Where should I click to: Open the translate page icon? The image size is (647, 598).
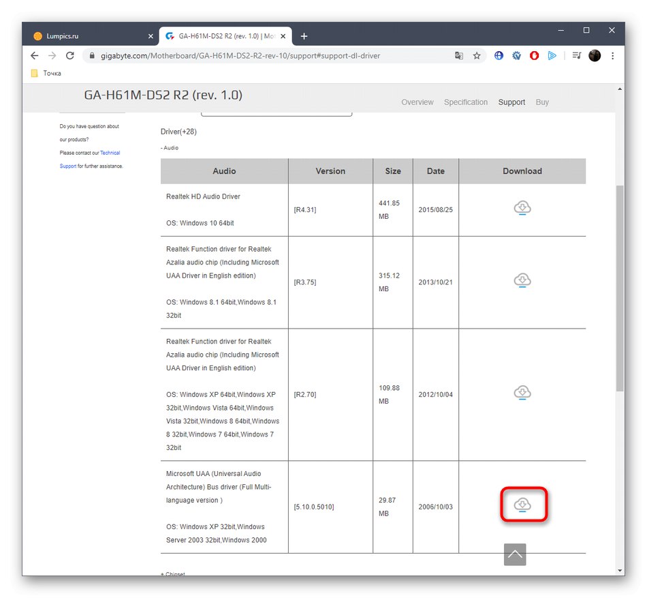(x=459, y=55)
